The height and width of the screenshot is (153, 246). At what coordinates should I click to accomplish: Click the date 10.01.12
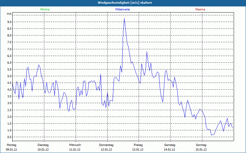pos(43,150)
